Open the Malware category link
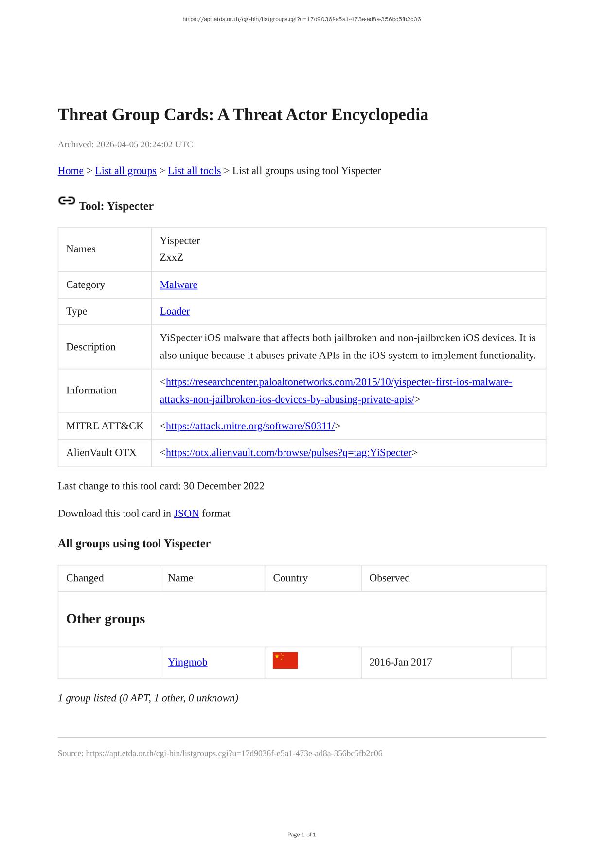604x854 pixels. click(x=178, y=285)
